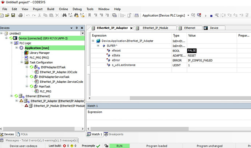
Task: Open the Build menu
Action: click(51, 9)
